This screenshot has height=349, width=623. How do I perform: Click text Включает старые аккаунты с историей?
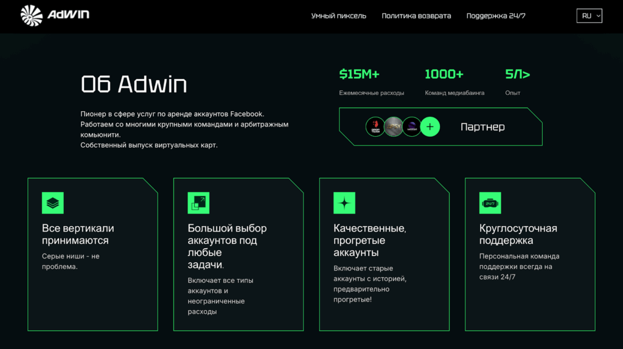(370, 284)
